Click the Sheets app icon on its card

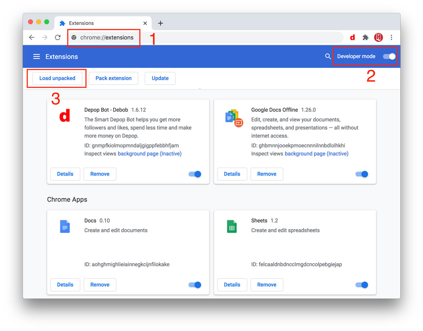(x=232, y=226)
